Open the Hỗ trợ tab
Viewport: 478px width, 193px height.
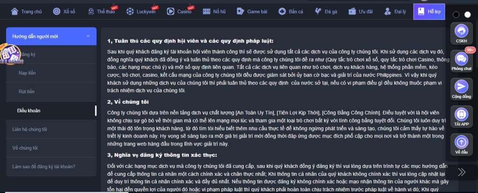tap(429, 12)
